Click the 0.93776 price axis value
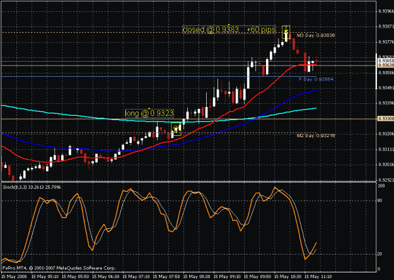 pyautogui.click(x=386, y=42)
